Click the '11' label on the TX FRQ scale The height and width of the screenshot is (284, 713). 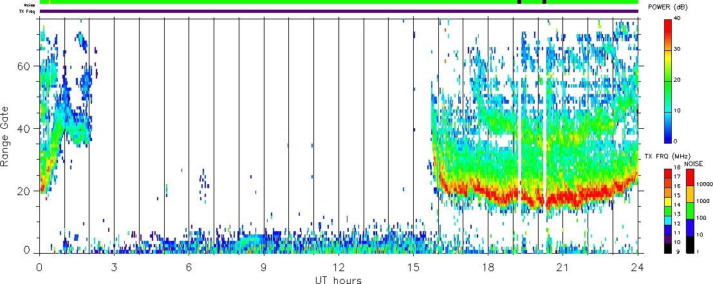(x=676, y=233)
